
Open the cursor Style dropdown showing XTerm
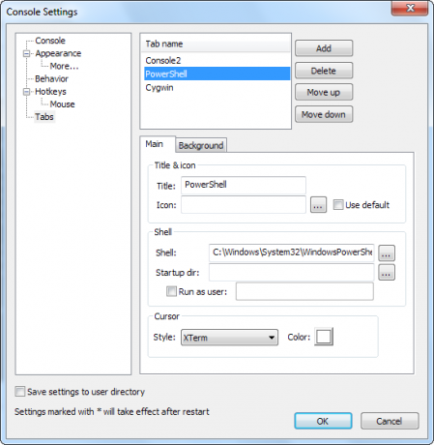229,338
